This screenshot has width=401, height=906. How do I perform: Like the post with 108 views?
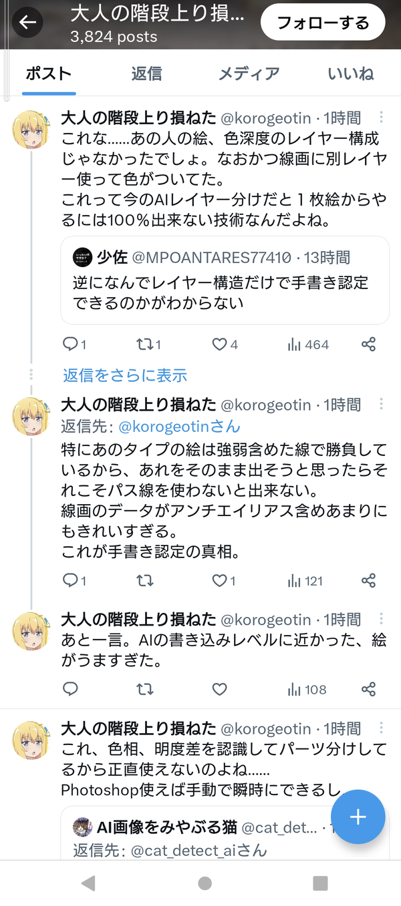click(219, 689)
